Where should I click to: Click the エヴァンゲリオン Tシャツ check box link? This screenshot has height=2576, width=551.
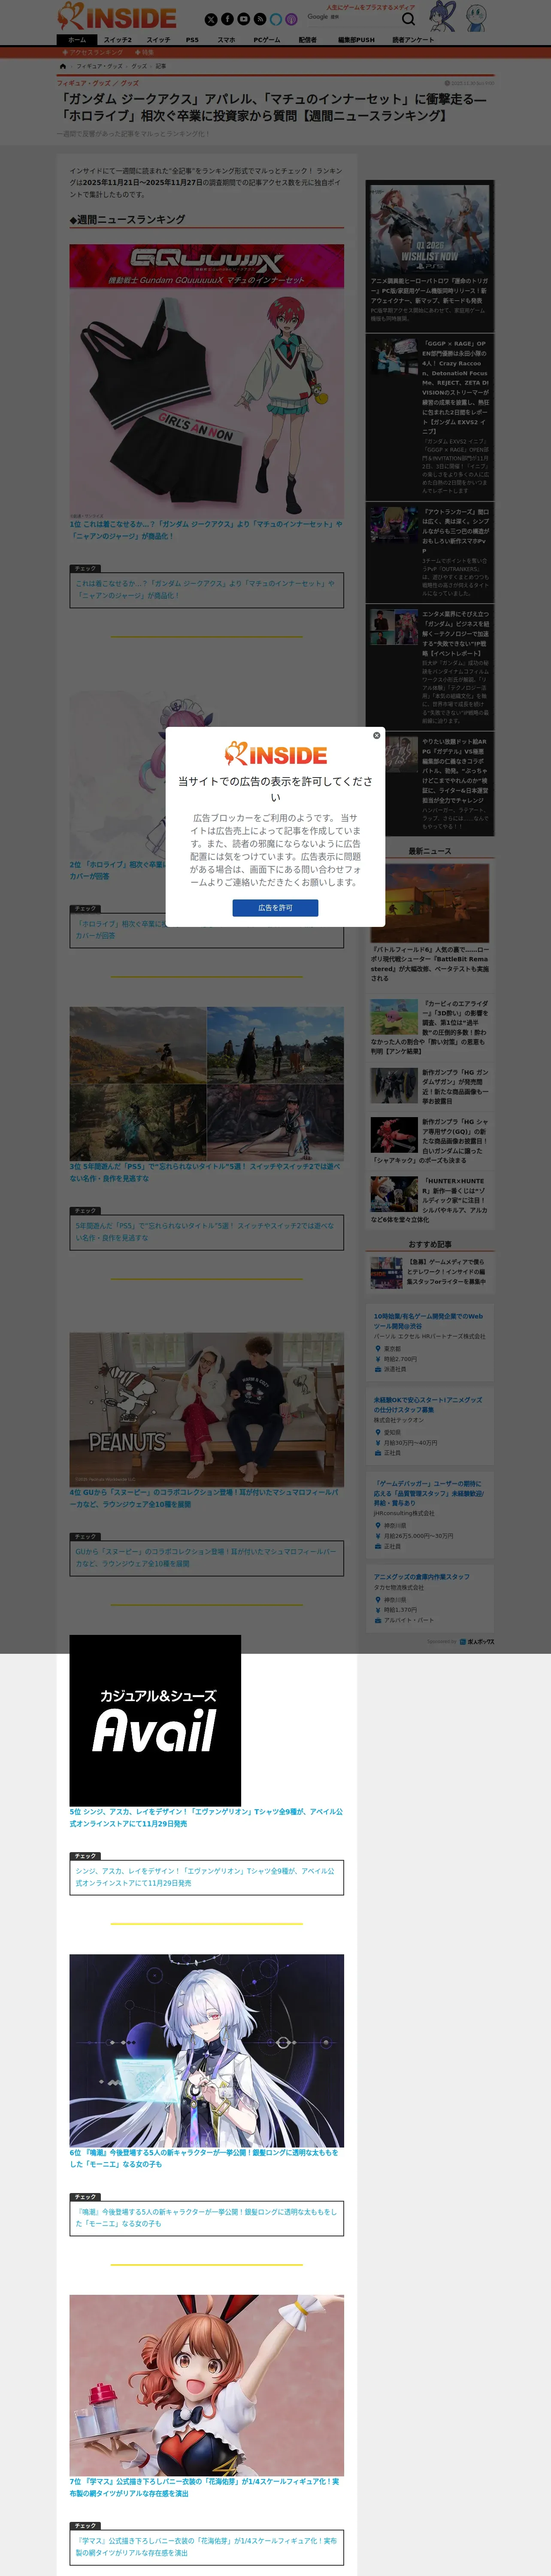tap(206, 1876)
